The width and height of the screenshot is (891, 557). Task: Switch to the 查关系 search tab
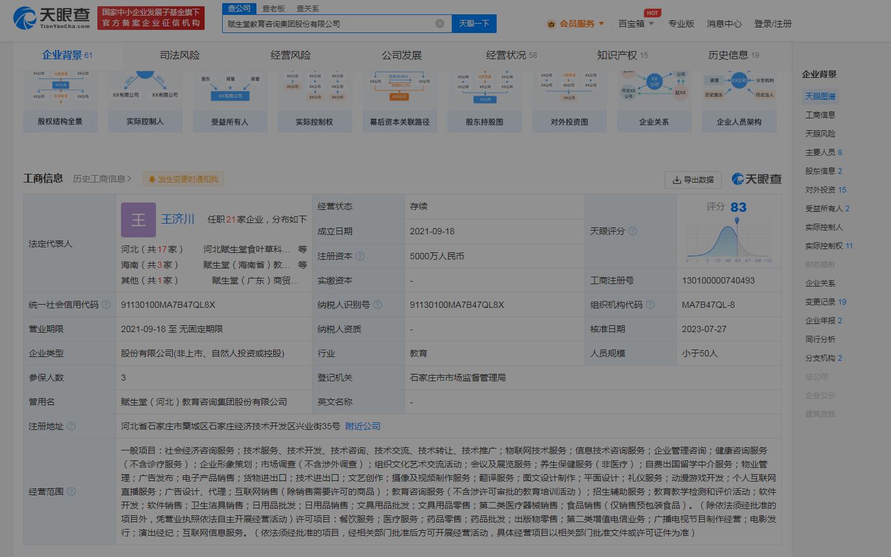tap(308, 8)
